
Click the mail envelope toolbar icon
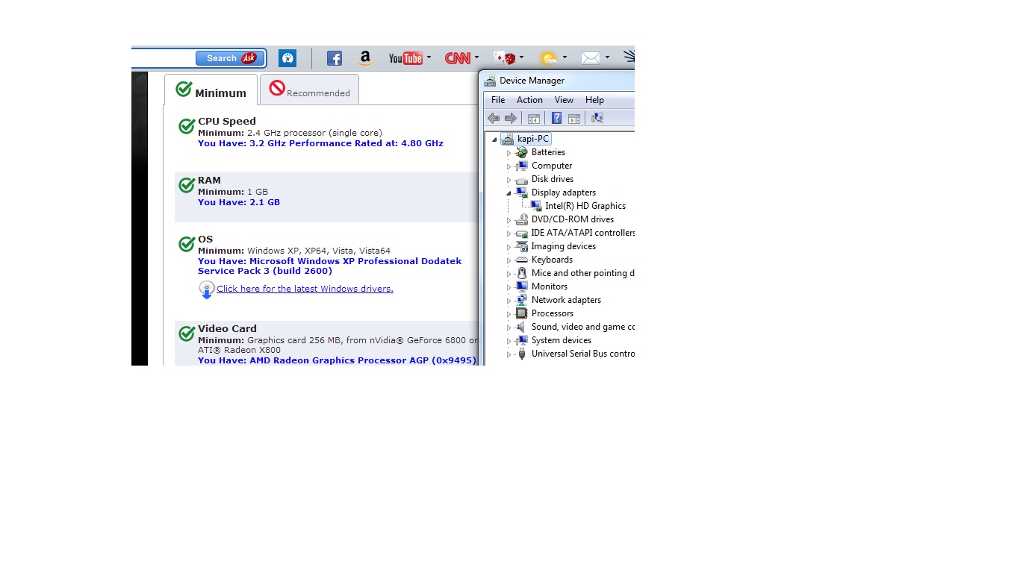(591, 58)
